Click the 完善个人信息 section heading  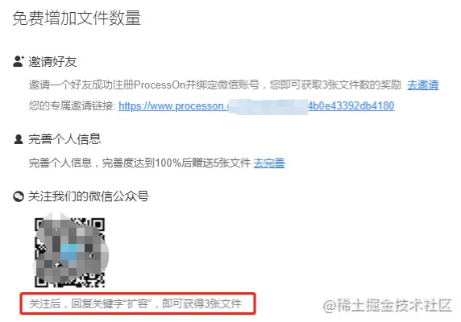coord(64,139)
